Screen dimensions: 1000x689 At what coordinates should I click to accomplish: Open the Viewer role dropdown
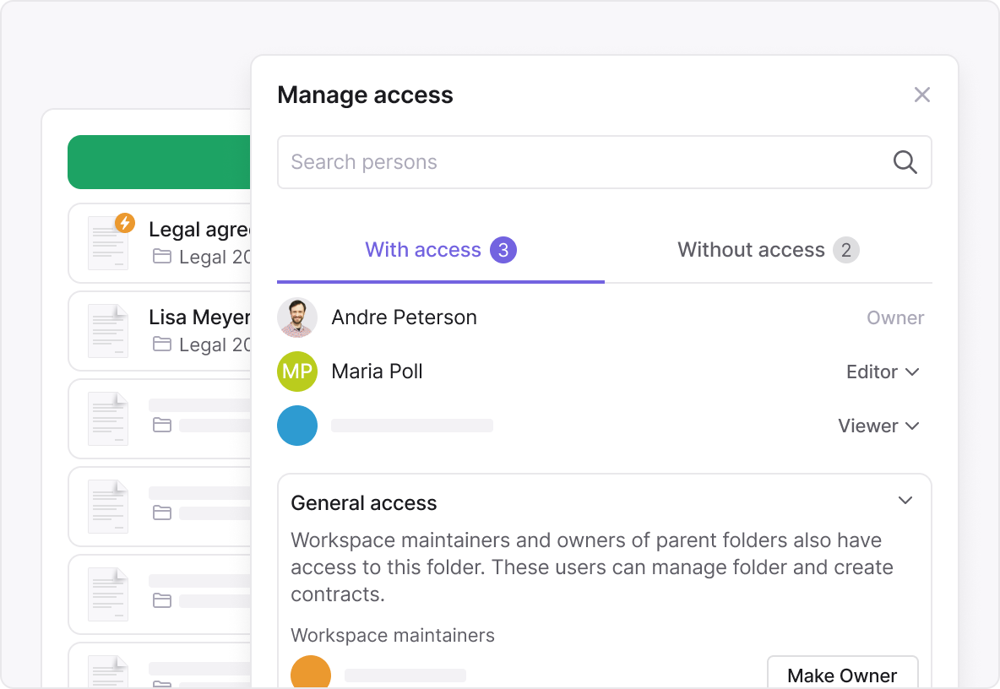tap(878, 426)
